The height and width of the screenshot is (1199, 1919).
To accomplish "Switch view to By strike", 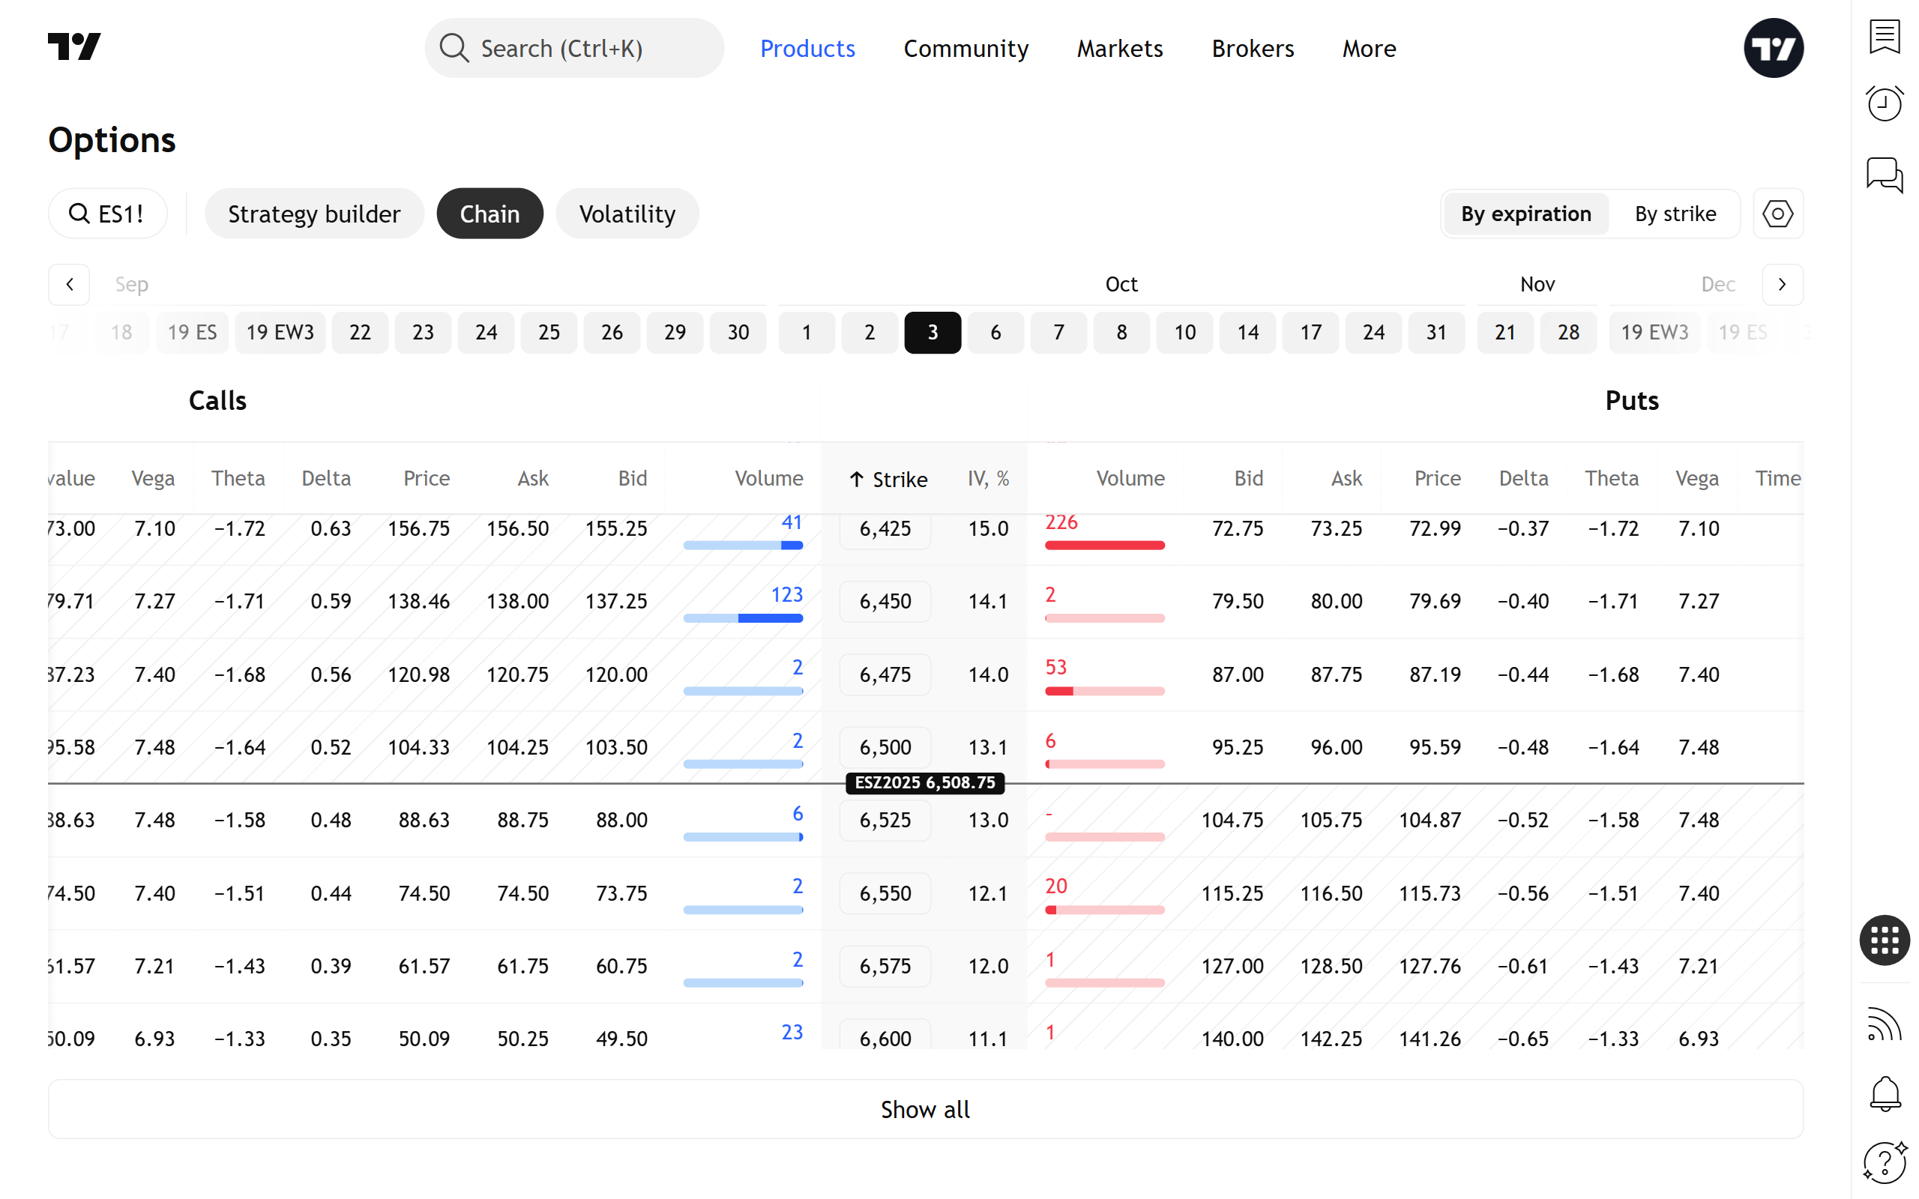I will pos(1675,214).
